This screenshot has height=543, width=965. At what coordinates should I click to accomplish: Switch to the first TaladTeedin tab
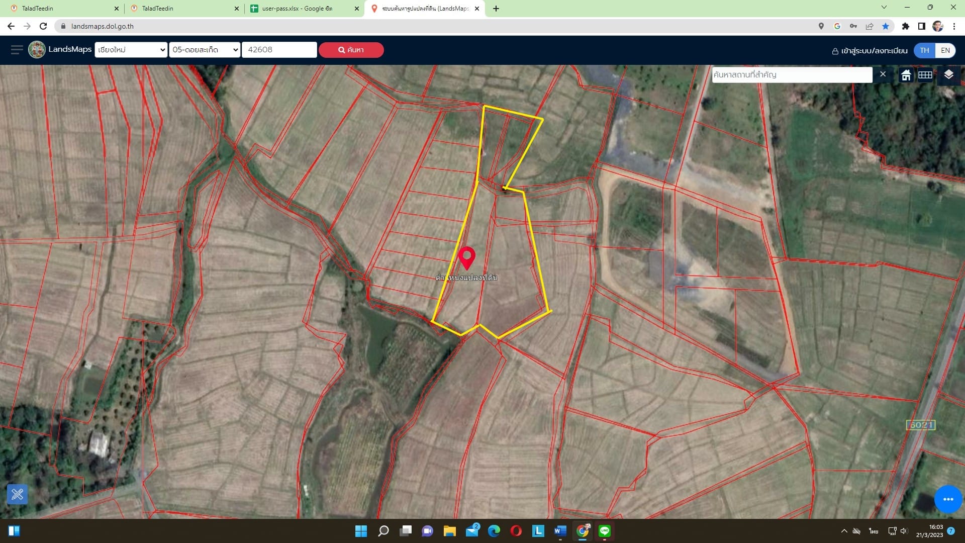coord(63,9)
